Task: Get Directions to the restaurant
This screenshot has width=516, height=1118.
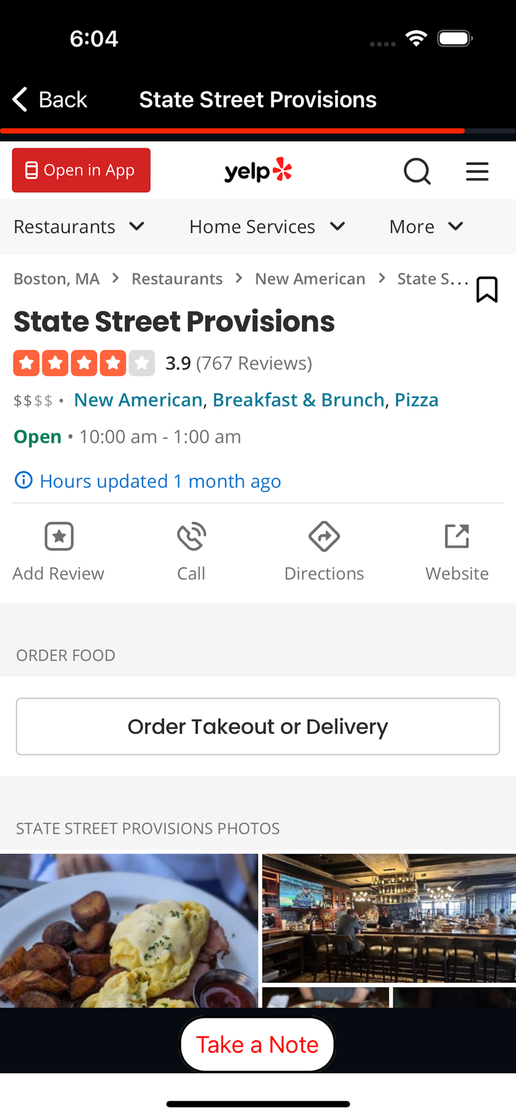Action: pos(324,537)
